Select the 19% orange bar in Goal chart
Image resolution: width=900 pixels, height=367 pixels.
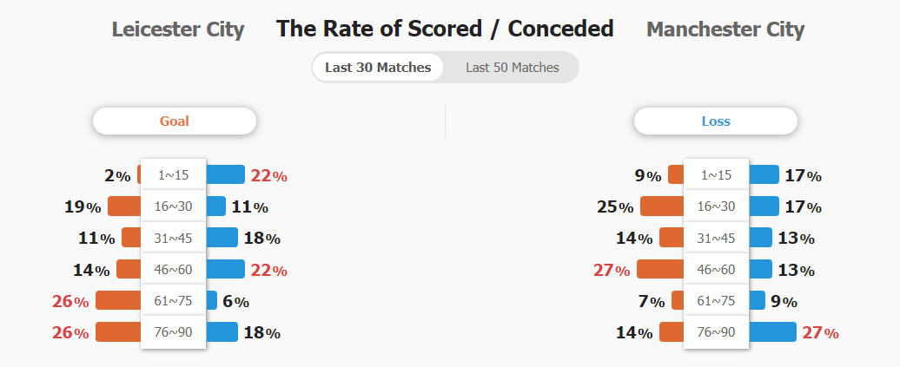[124, 206]
